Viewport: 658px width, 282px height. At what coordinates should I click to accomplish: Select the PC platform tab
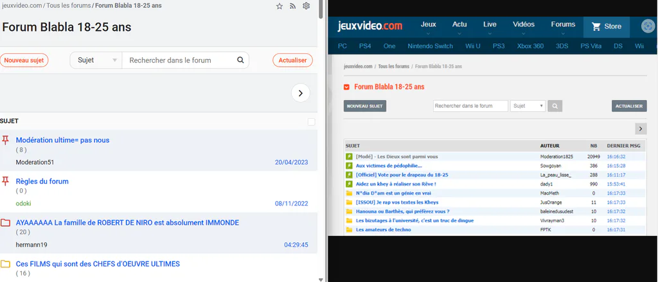pyautogui.click(x=342, y=46)
